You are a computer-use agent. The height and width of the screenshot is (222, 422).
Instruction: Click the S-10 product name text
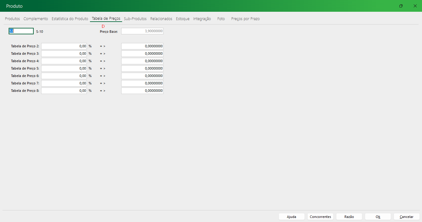[x=40, y=32]
